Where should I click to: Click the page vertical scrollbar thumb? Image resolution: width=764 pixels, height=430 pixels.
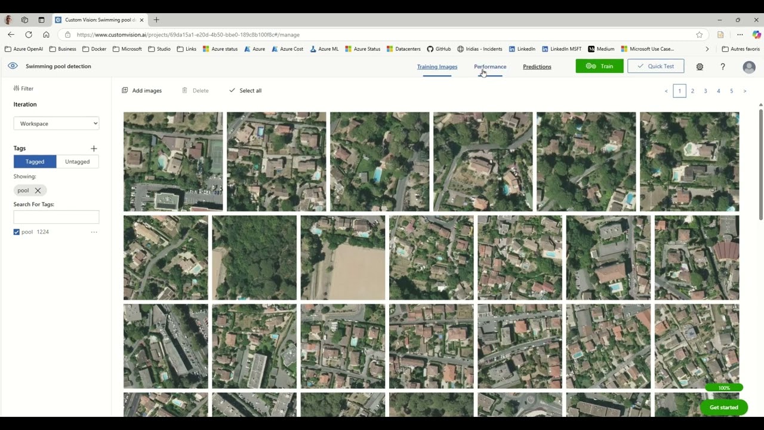point(761,164)
